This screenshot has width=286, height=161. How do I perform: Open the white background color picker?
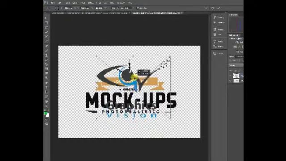click(48, 115)
